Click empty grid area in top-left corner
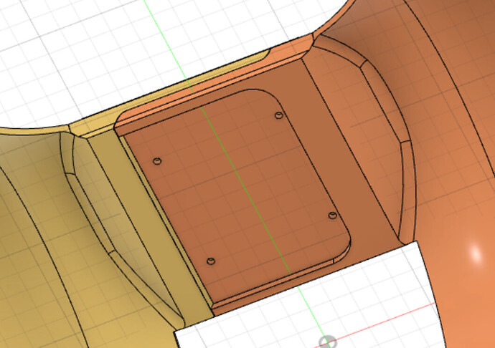This screenshot has height=348, width=495. (x=43, y=36)
